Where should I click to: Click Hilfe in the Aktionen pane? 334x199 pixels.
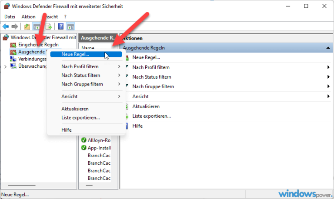pyautogui.click(x=137, y=126)
